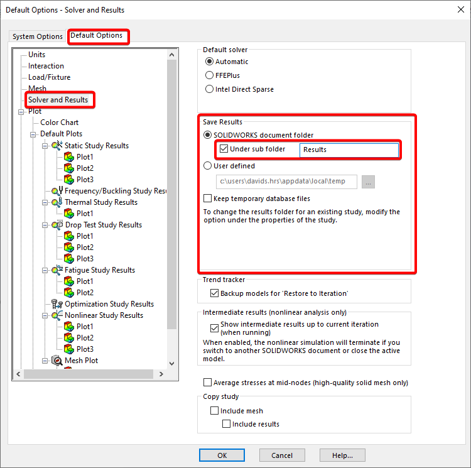Click Plot1 icon under Static Study Results
This screenshot has width=471, height=468.
pos(69,157)
